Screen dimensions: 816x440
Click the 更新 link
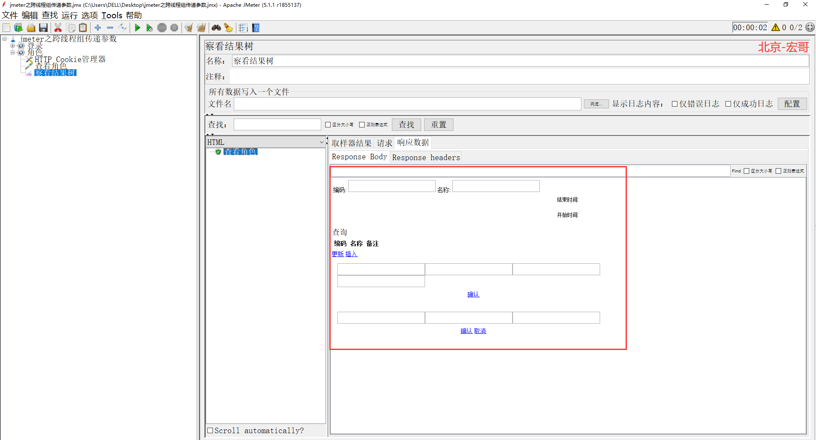(338, 254)
